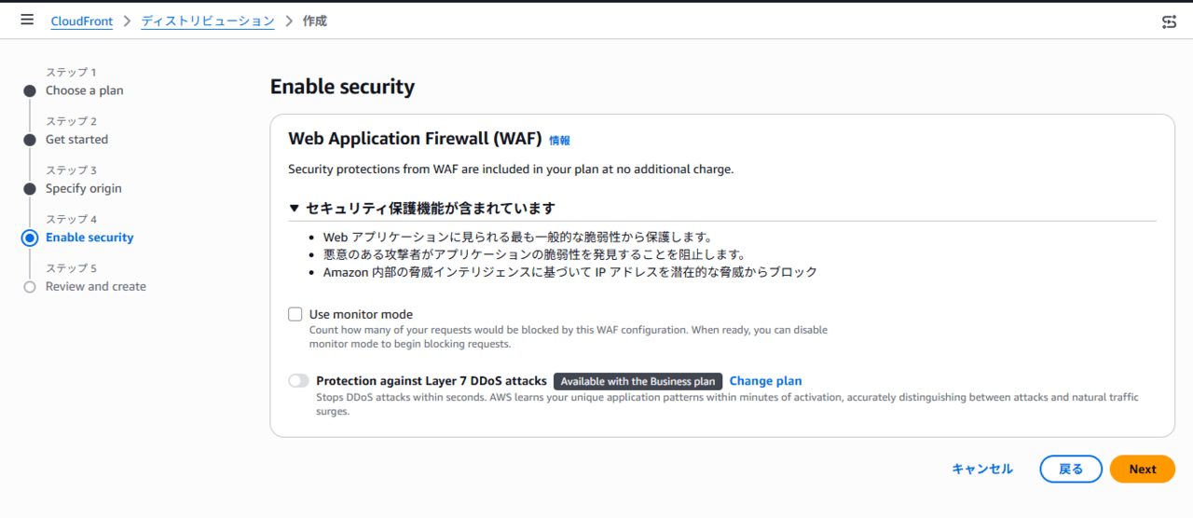The height and width of the screenshot is (518, 1193).
Task: Enable the Use monitor mode checkbox
Action: (295, 315)
